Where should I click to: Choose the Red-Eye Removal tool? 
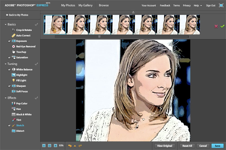click(25, 47)
